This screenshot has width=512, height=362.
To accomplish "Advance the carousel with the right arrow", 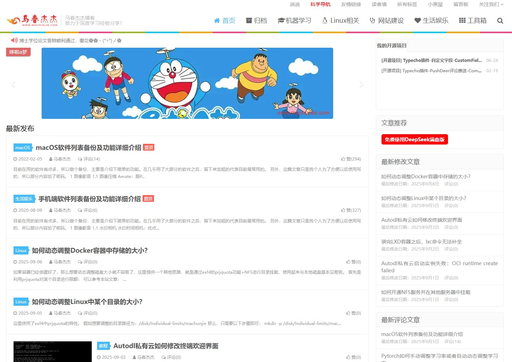I will 362,83.
